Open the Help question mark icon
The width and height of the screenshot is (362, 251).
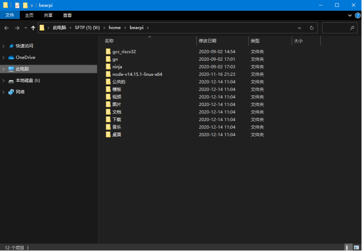tap(358, 16)
